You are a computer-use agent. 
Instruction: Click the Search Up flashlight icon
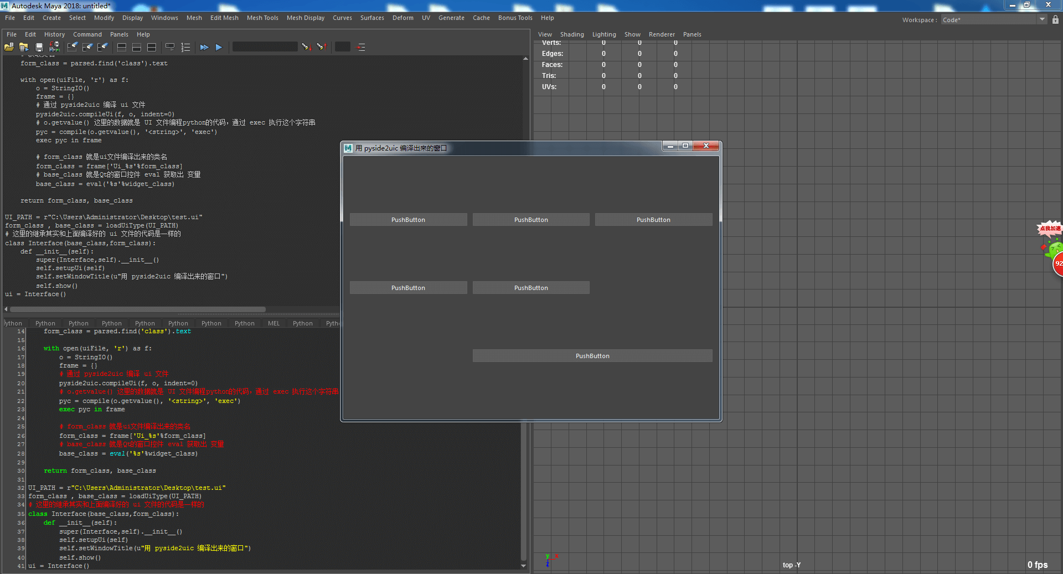tap(321, 47)
